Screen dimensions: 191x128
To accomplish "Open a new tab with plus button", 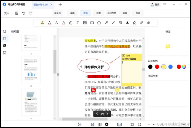I will (60, 5).
